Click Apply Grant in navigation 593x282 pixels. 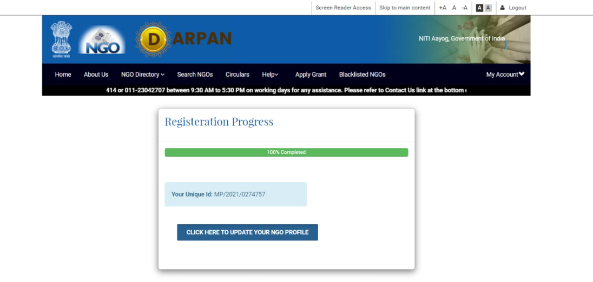click(x=311, y=75)
